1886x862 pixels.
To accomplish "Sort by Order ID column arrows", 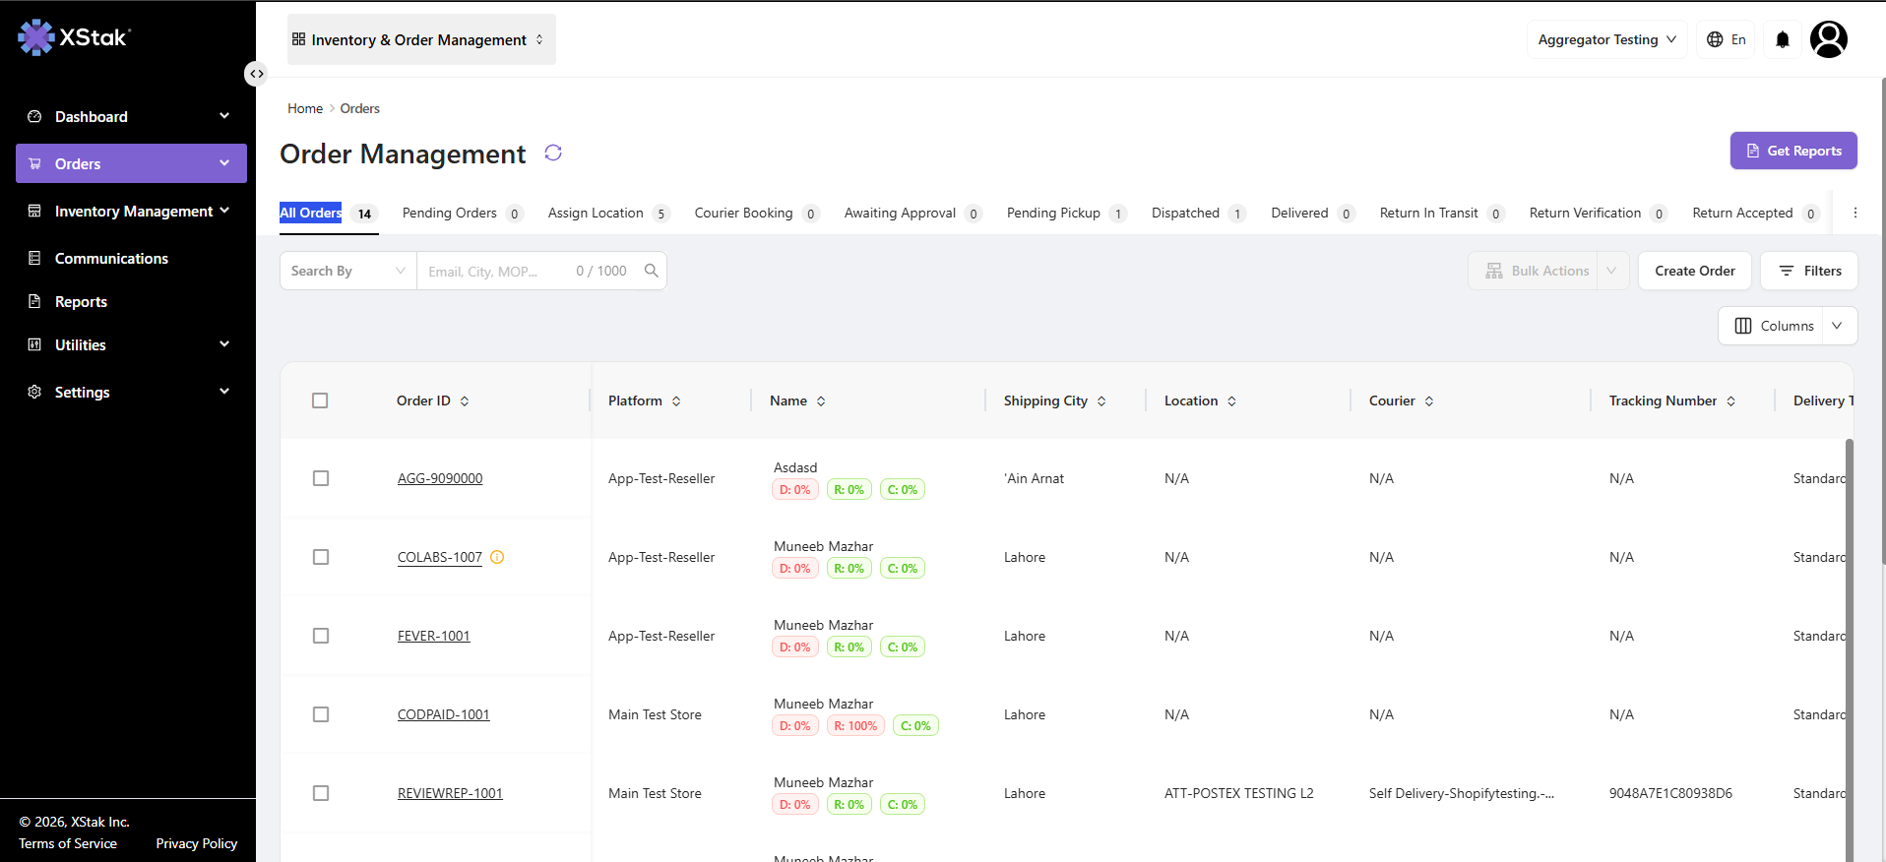I will (x=465, y=401).
